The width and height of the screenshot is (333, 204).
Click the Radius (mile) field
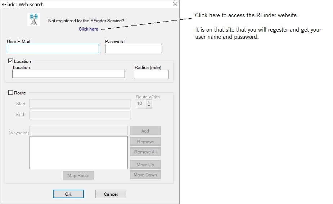point(151,74)
